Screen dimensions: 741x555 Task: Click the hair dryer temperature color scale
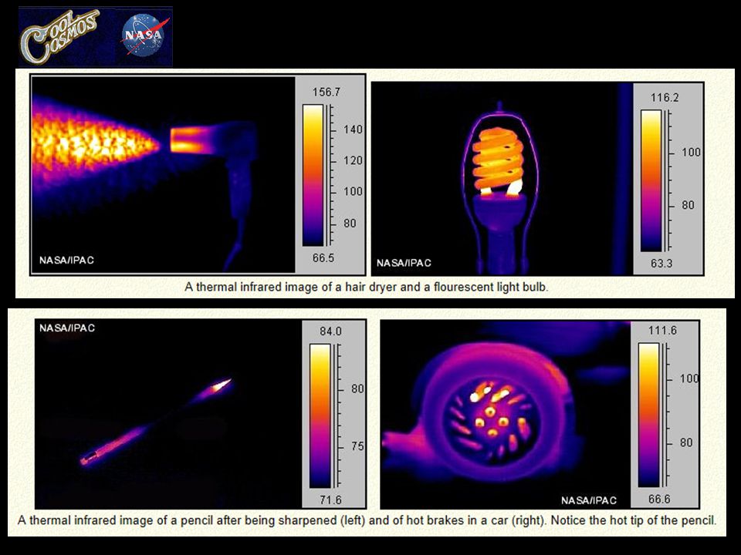tap(313, 176)
